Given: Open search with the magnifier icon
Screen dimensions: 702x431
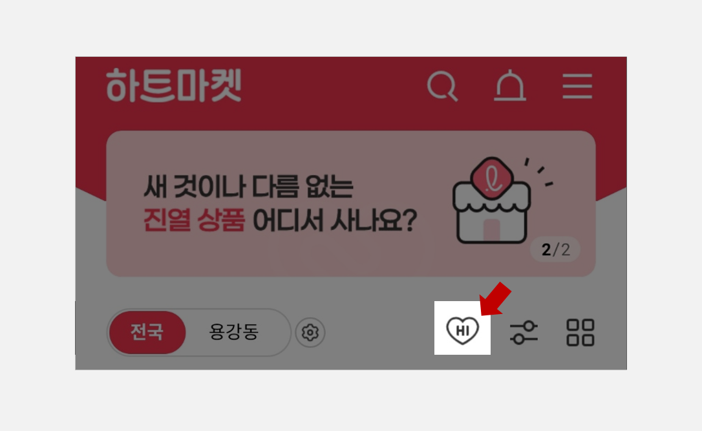Looking at the screenshot, I should click(442, 86).
